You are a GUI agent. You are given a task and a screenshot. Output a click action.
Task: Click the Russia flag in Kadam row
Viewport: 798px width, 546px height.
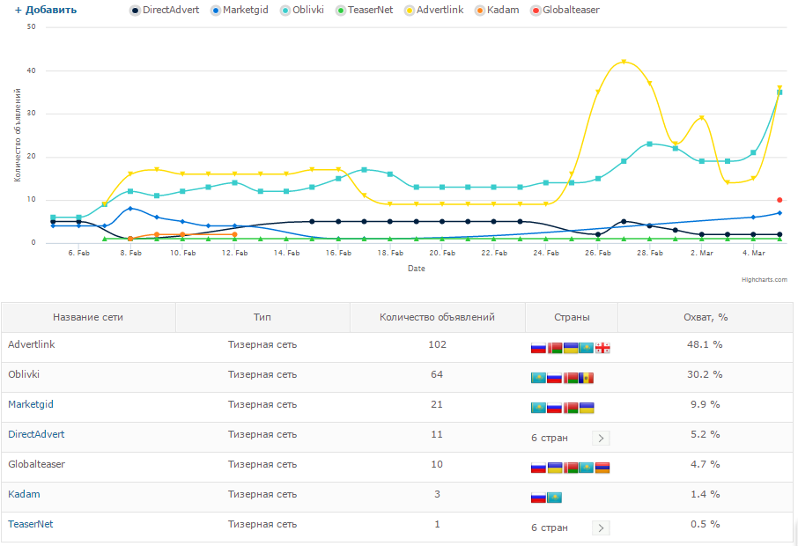(x=538, y=498)
